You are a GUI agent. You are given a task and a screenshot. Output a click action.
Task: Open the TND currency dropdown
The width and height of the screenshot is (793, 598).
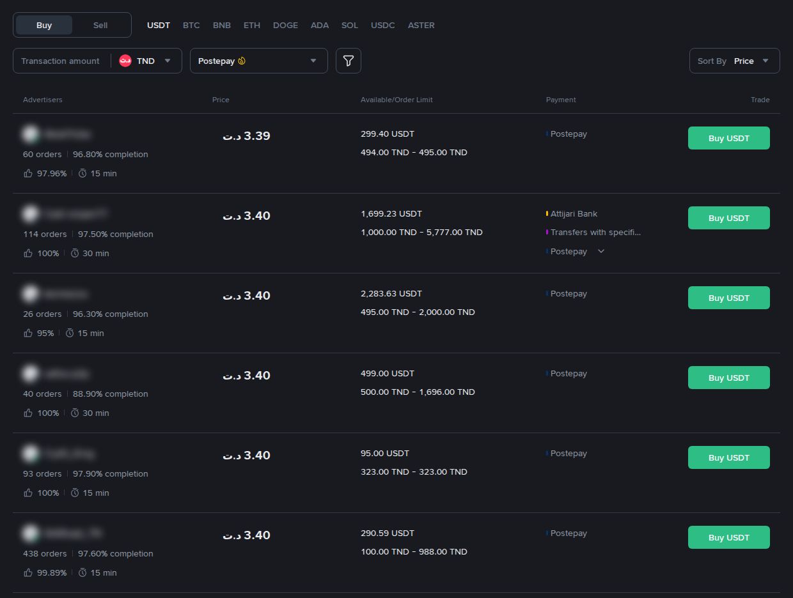point(146,61)
